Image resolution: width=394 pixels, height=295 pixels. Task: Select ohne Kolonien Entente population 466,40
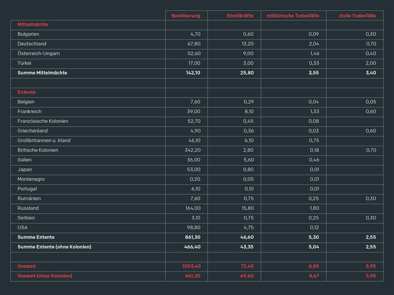pyautogui.click(x=192, y=247)
